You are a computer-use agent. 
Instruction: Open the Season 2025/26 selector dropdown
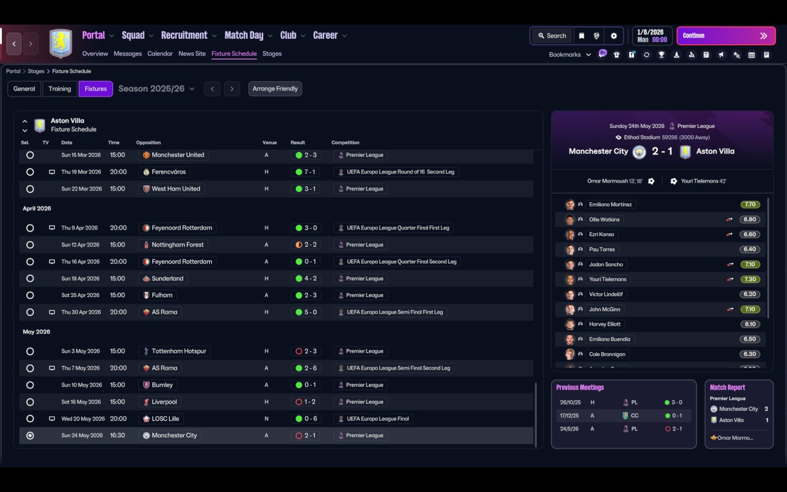coord(157,89)
